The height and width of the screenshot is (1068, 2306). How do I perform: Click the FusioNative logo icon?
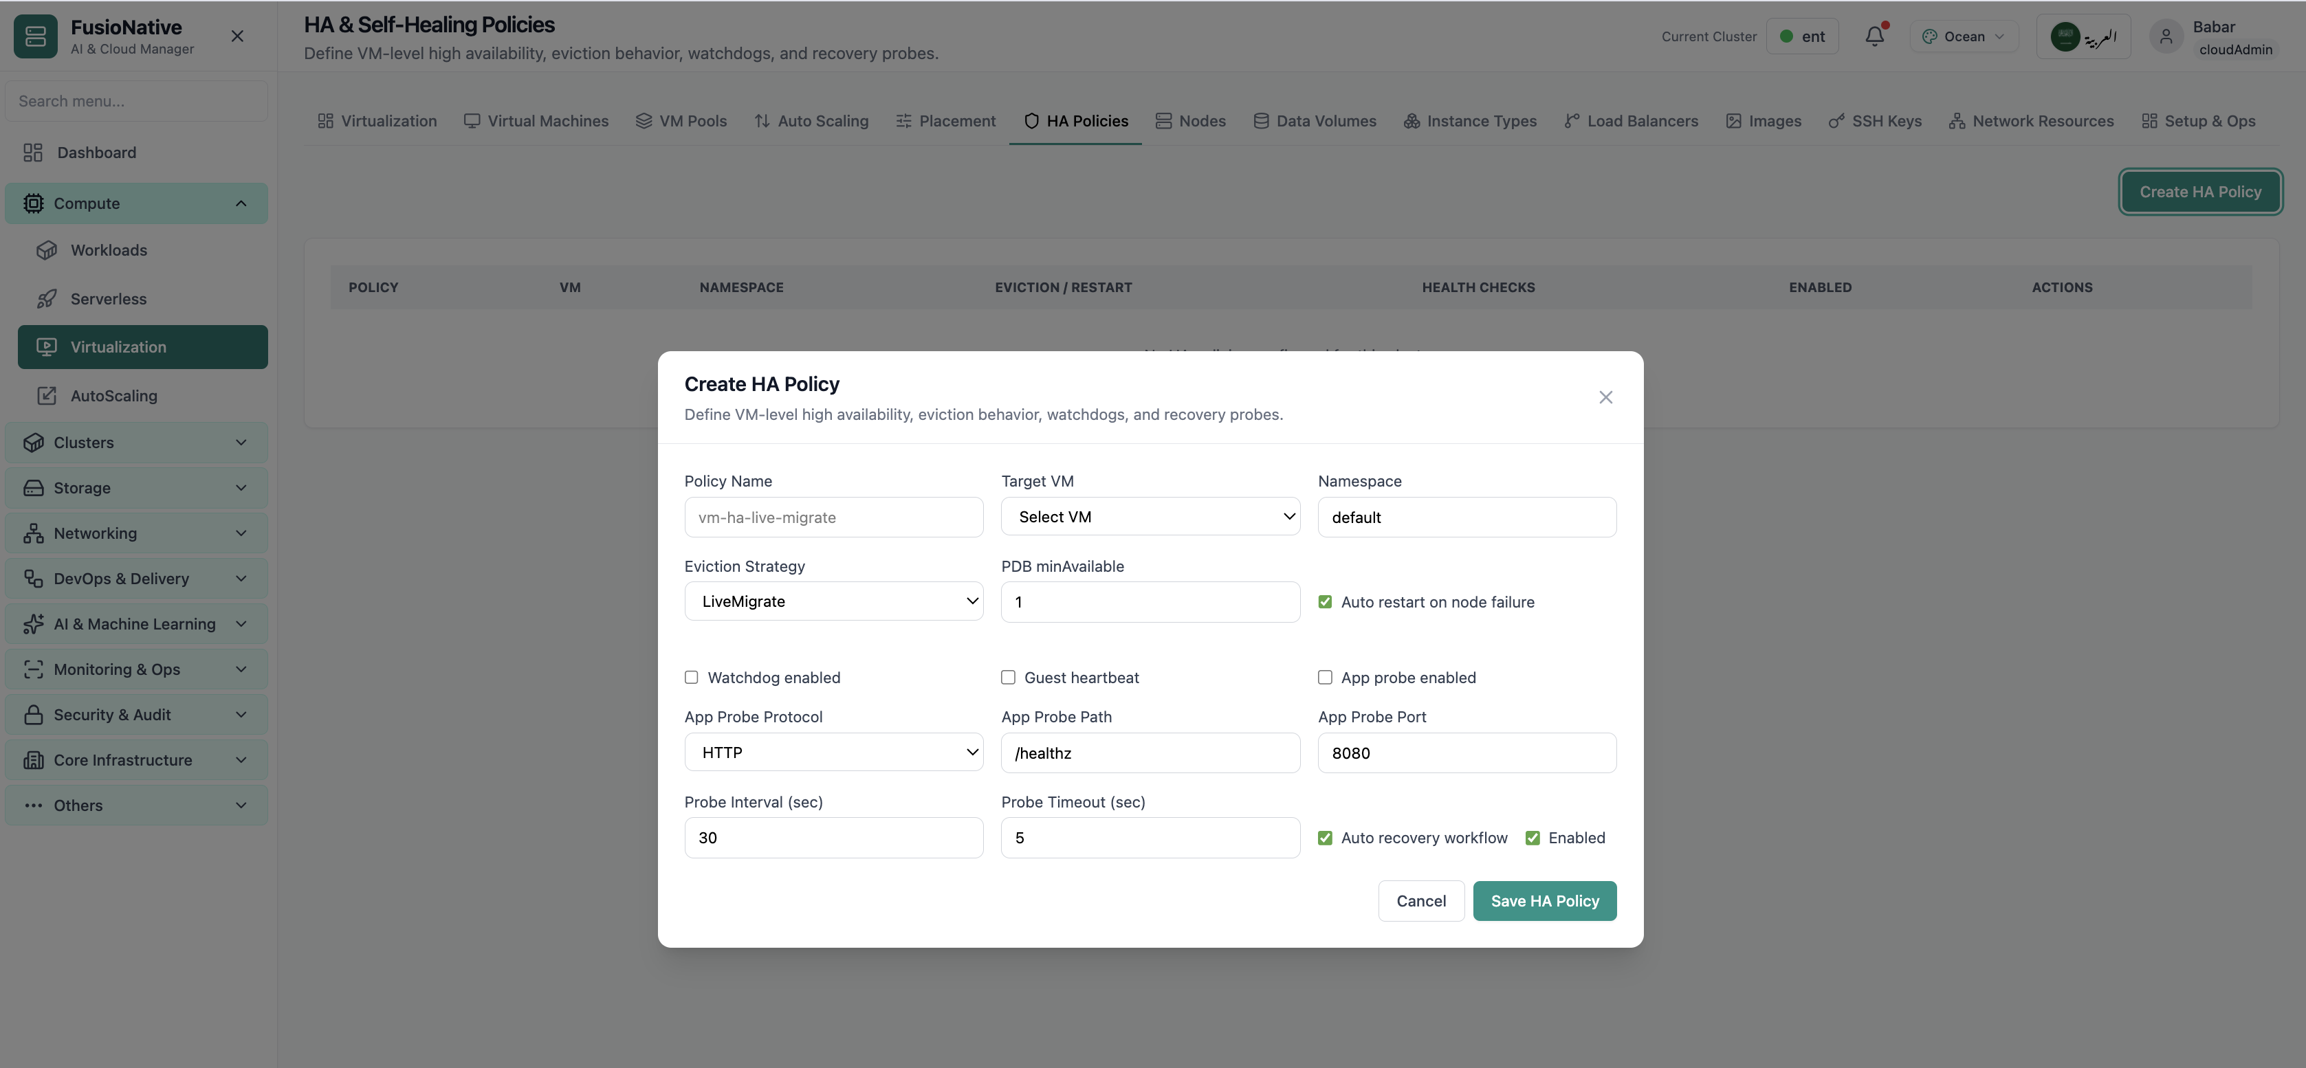coord(36,36)
